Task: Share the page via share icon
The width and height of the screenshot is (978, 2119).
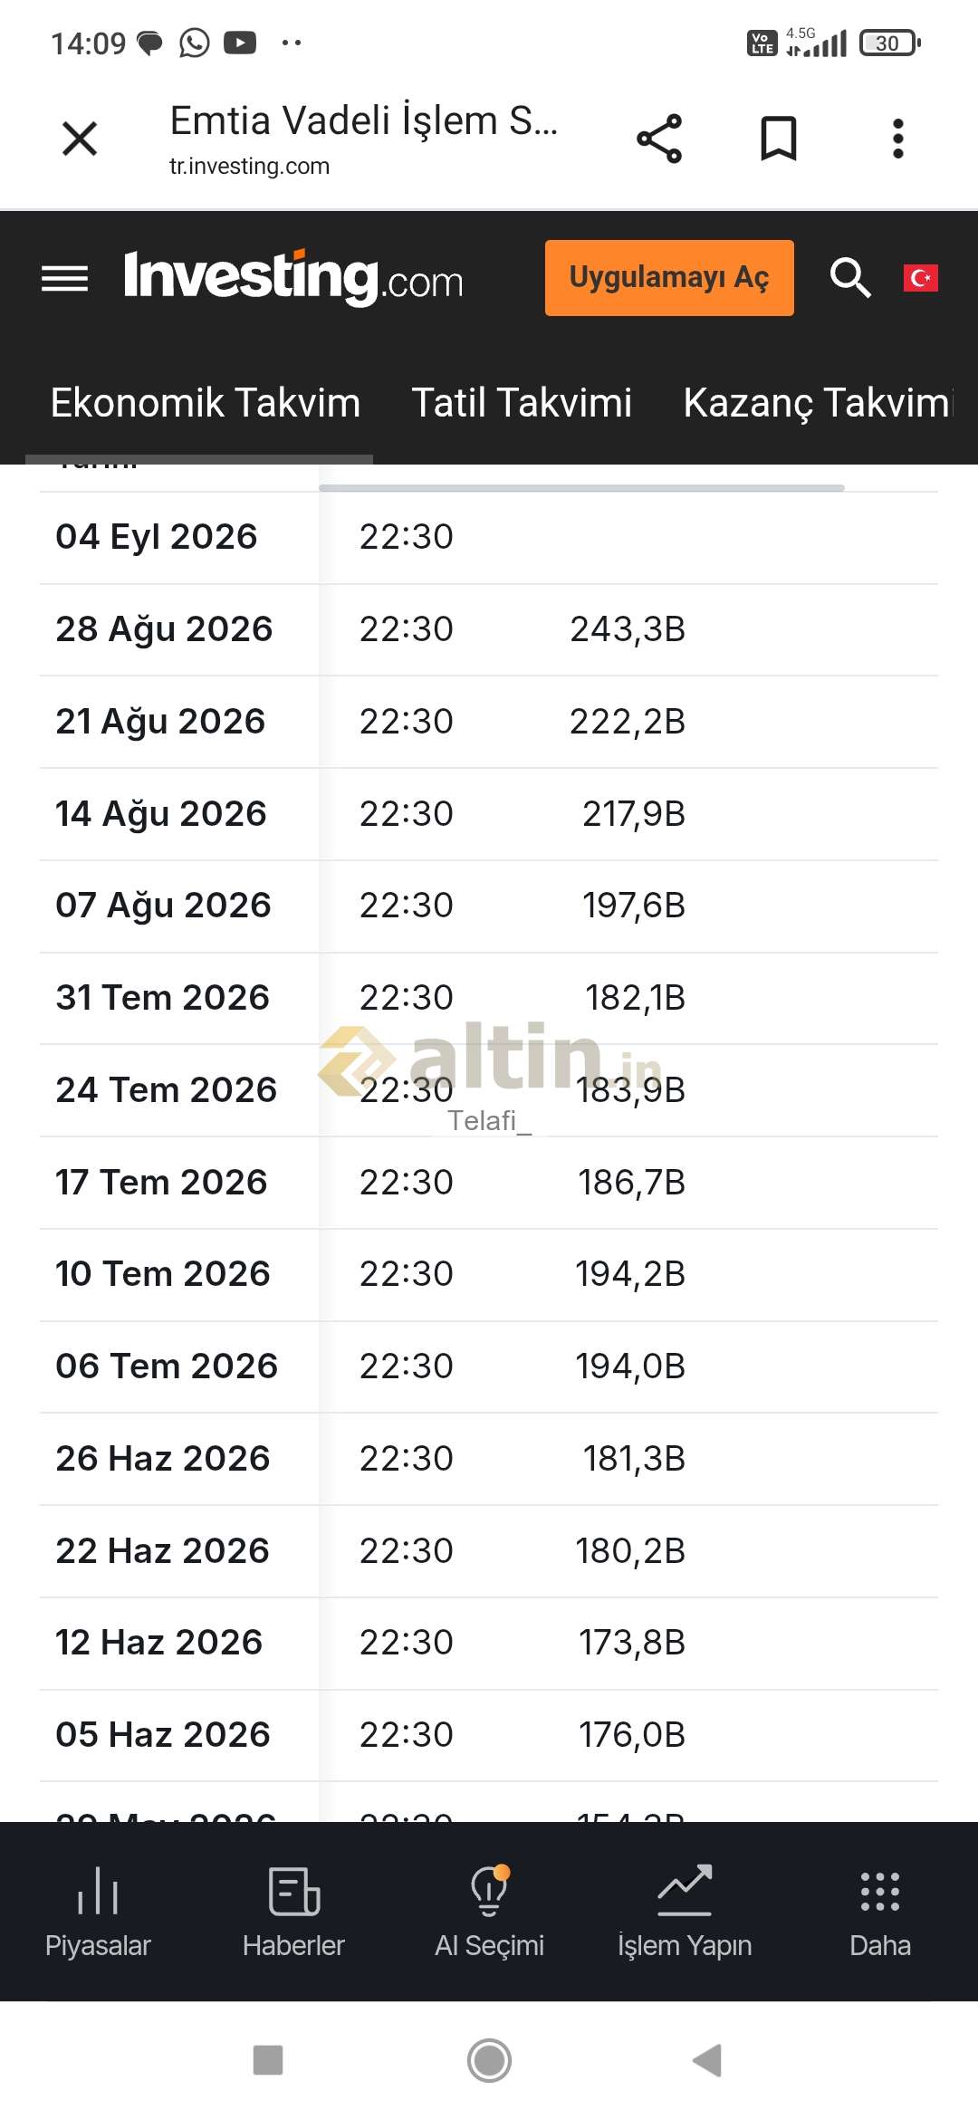Action: [x=659, y=139]
